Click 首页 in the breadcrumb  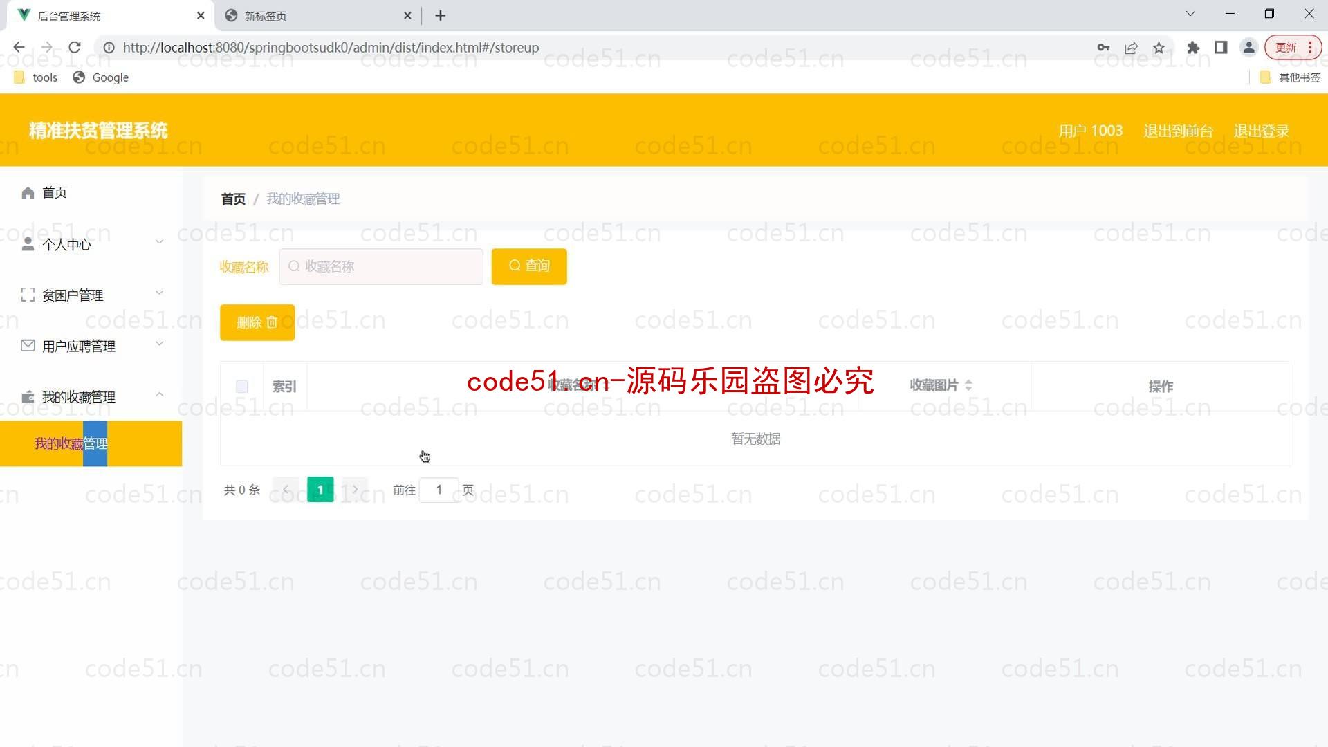coord(233,199)
